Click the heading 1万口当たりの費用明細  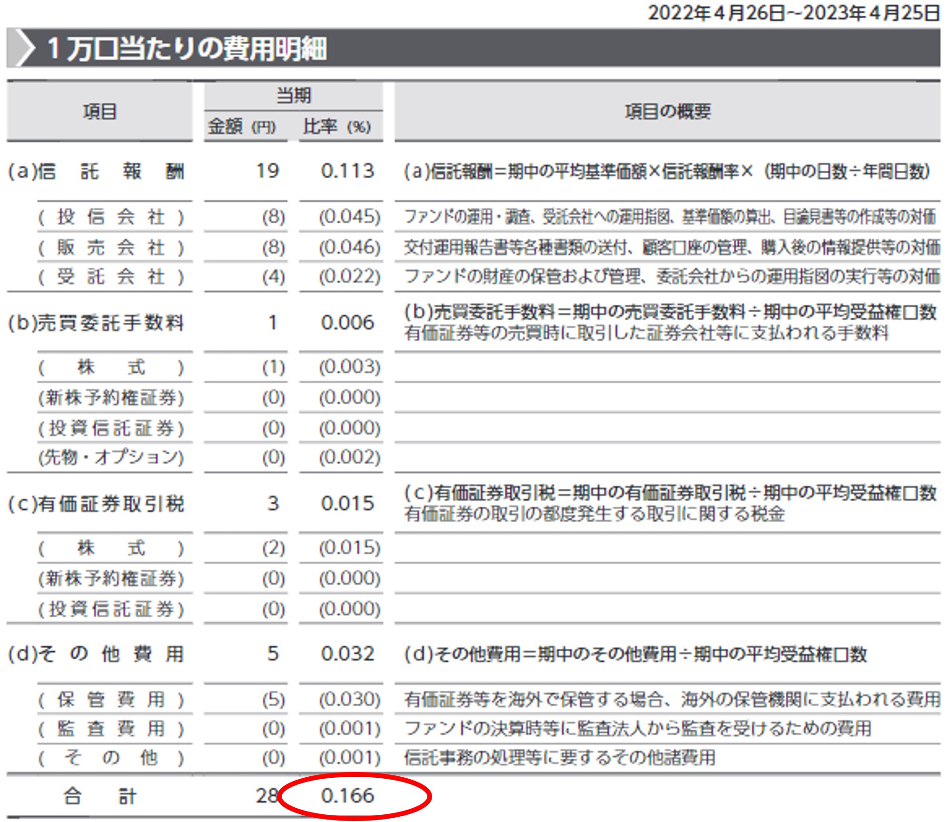click(187, 49)
